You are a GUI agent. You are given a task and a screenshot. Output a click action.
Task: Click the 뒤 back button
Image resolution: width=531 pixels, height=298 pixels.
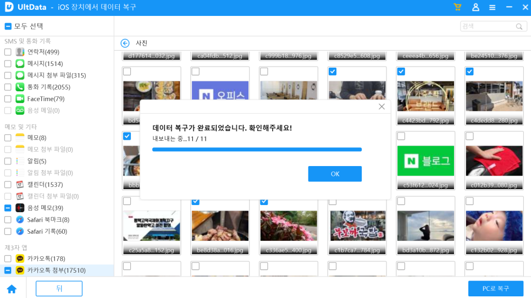(x=59, y=289)
